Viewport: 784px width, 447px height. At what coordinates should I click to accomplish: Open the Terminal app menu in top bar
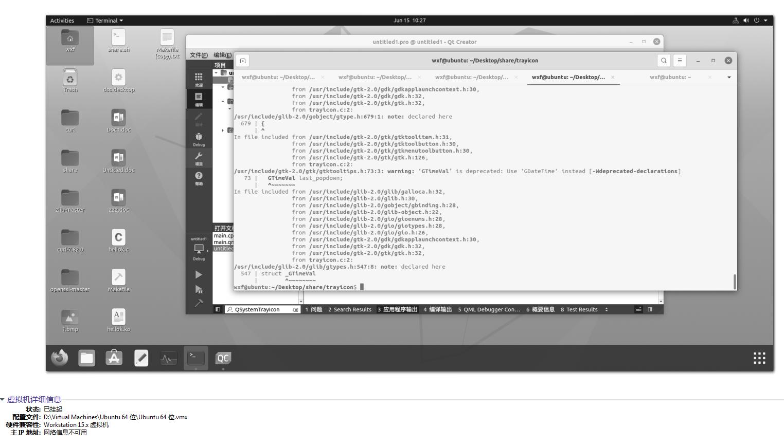105,21
